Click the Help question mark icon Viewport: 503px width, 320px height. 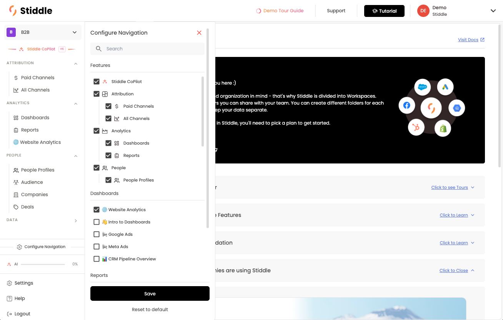click(x=10, y=298)
